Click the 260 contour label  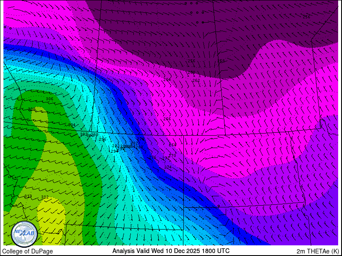pyautogui.click(x=192, y=73)
